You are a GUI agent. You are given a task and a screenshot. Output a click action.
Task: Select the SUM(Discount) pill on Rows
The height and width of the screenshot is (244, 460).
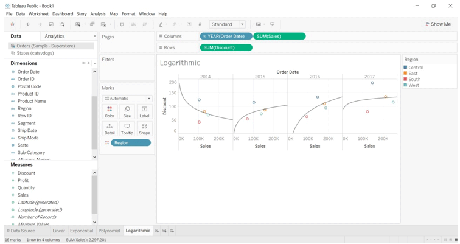226,47
